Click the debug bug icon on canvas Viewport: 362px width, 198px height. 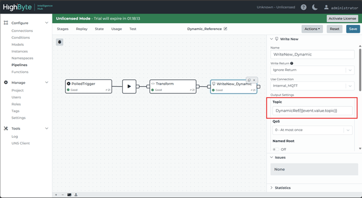(59, 42)
